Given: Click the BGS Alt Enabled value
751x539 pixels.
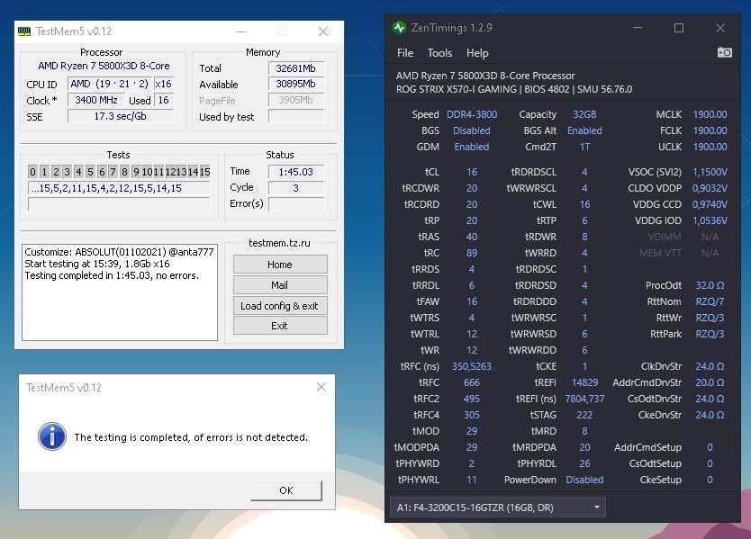Looking at the screenshot, I should pos(584,130).
